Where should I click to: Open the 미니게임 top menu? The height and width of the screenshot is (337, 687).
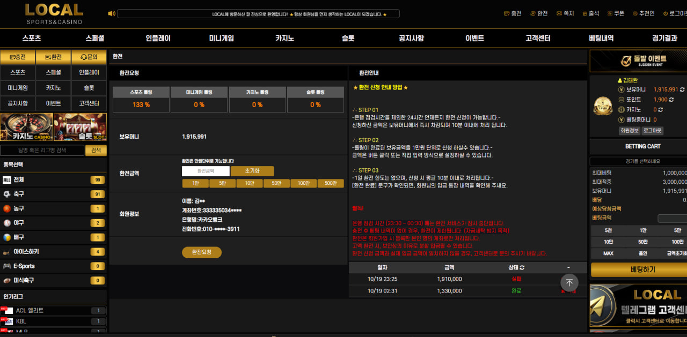(x=221, y=39)
